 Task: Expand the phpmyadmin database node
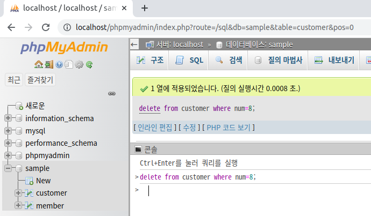pyautogui.click(x=8, y=155)
